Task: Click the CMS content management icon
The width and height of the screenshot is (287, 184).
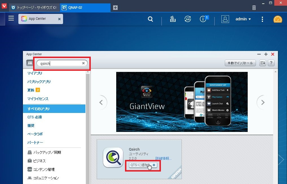Action: tap(29, 169)
